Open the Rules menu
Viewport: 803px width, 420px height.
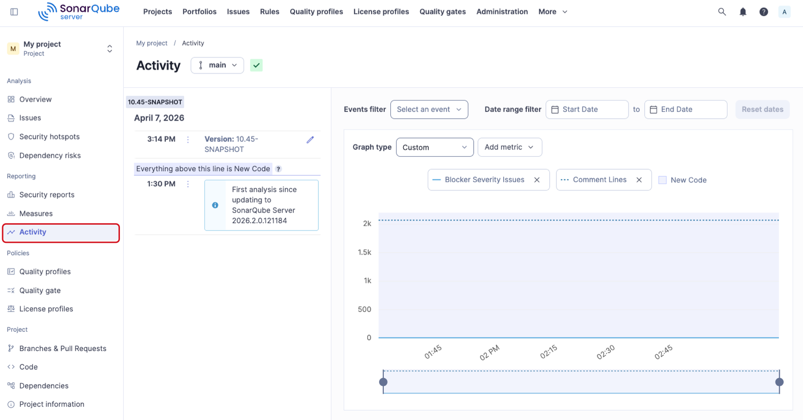pos(270,12)
